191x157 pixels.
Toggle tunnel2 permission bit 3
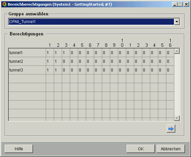[66, 61]
